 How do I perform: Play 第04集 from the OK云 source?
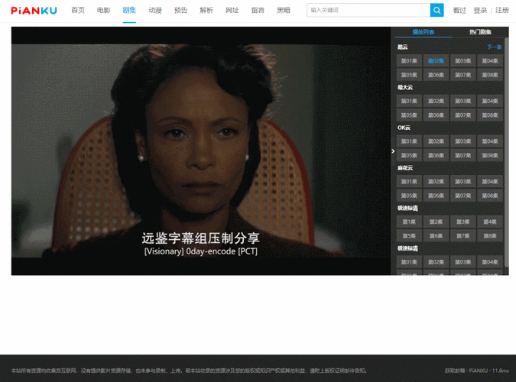(x=490, y=141)
